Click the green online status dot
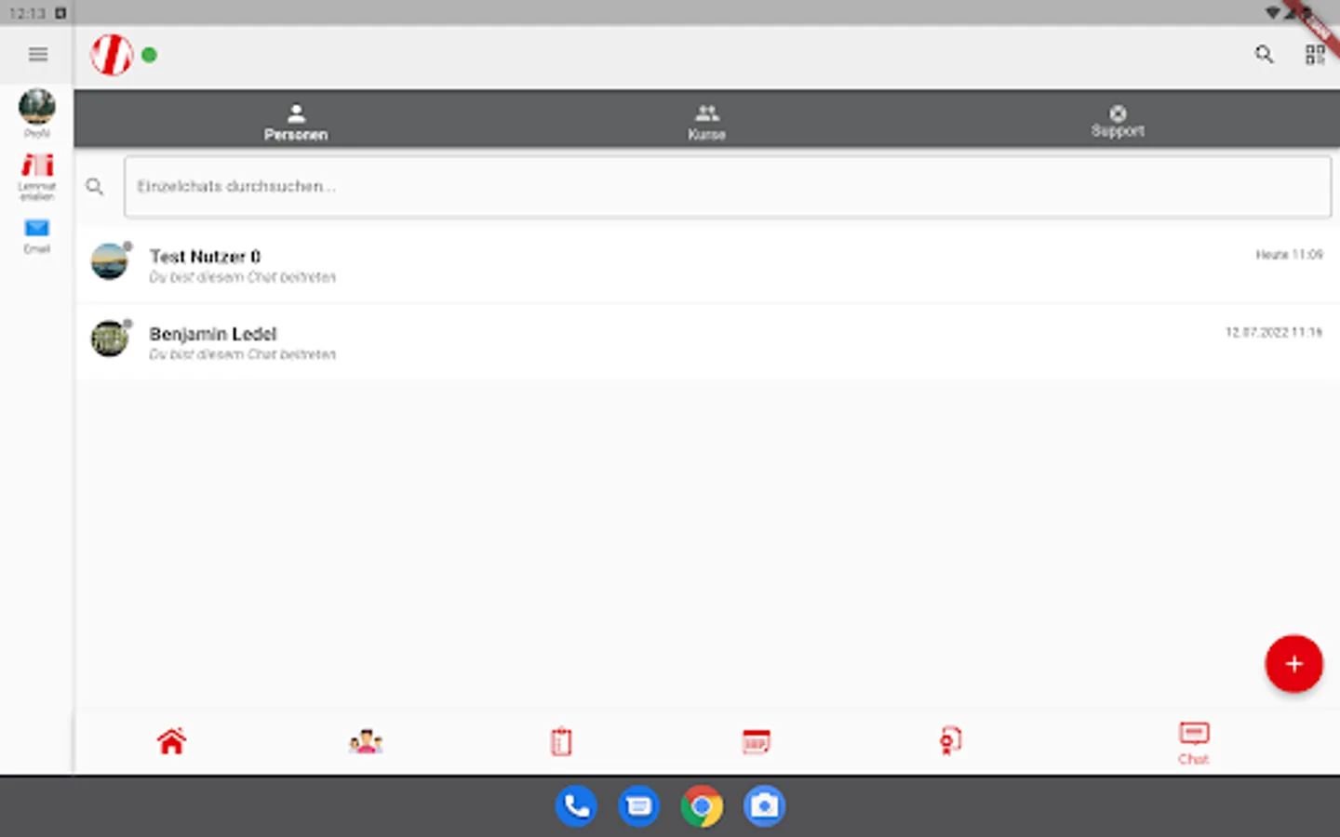This screenshot has width=1340, height=837. tap(149, 55)
